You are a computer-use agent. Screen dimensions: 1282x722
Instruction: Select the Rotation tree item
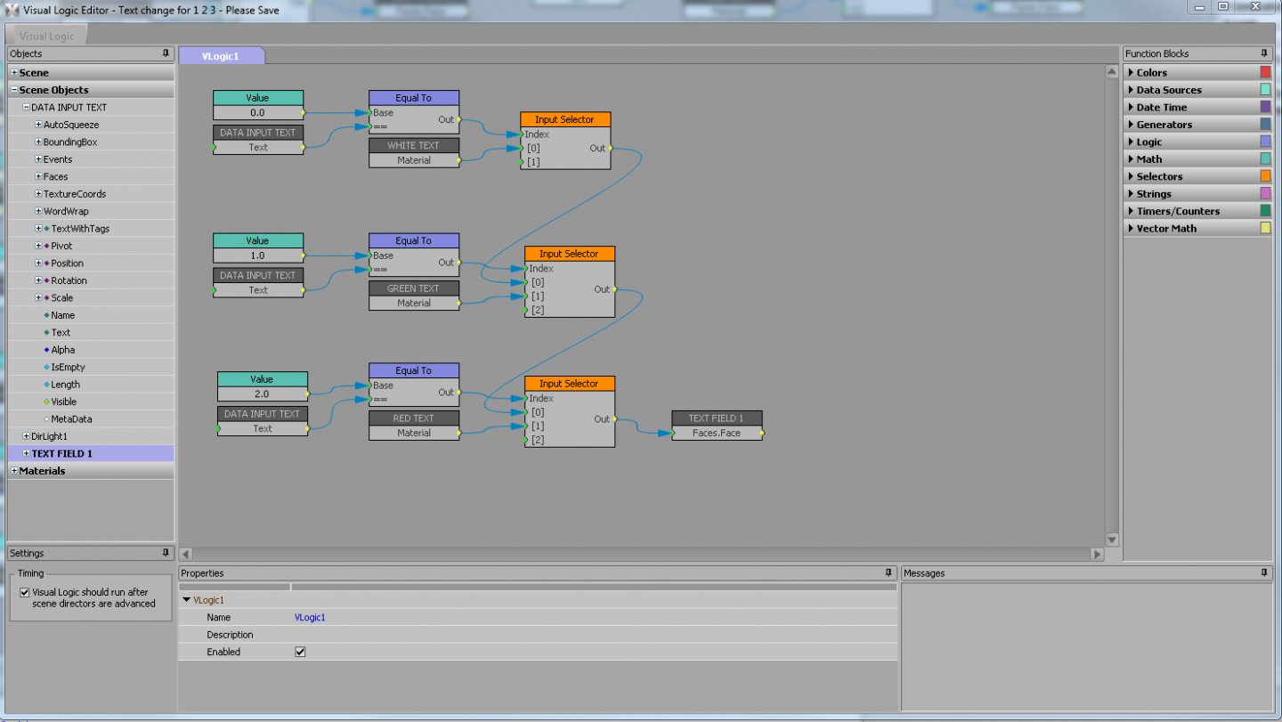pos(69,280)
